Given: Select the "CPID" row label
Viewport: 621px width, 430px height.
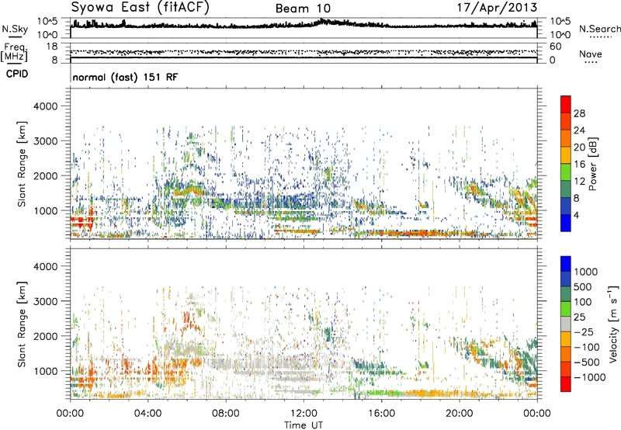Looking at the screenshot, I should (x=17, y=74).
